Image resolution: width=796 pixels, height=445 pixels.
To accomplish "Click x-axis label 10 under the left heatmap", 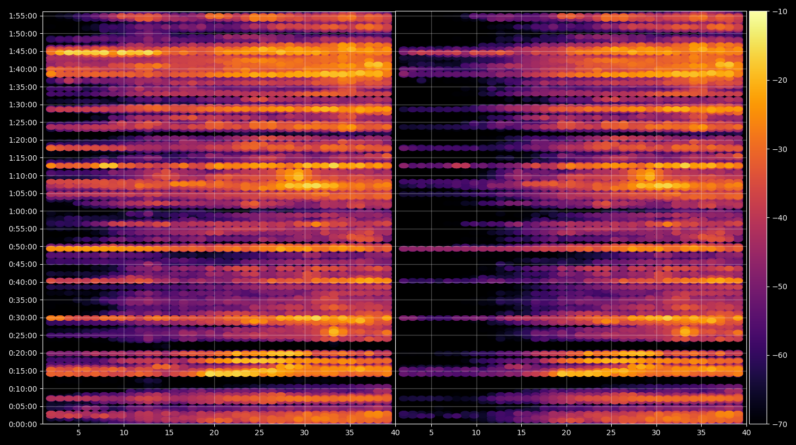I will (124, 433).
